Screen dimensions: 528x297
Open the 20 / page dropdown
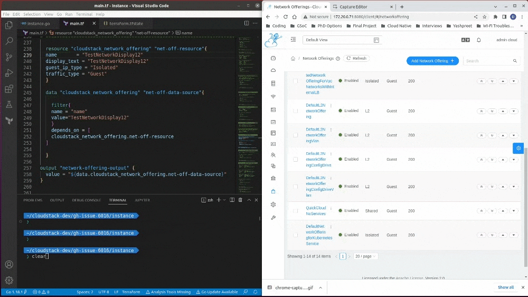pyautogui.click(x=365, y=256)
